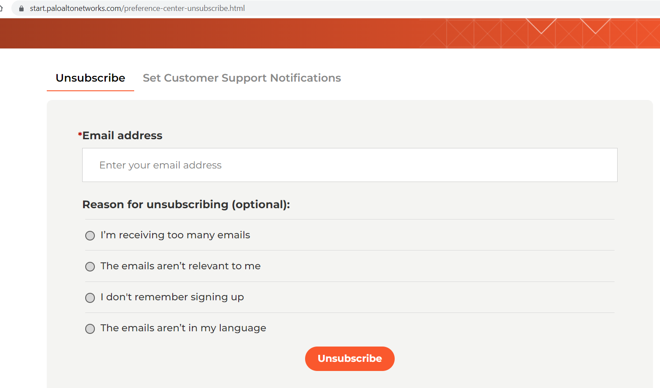Click the red required asterisk marker

pyautogui.click(x=80, y=134)
